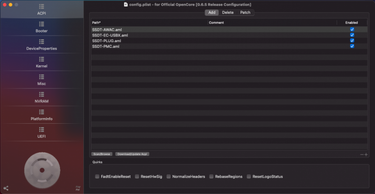The image size is (375, 194).
Task: Disable the SSDT-AWAC.aml Enabled checkbox
Action: pyautogui.click(x=352, y=30)
